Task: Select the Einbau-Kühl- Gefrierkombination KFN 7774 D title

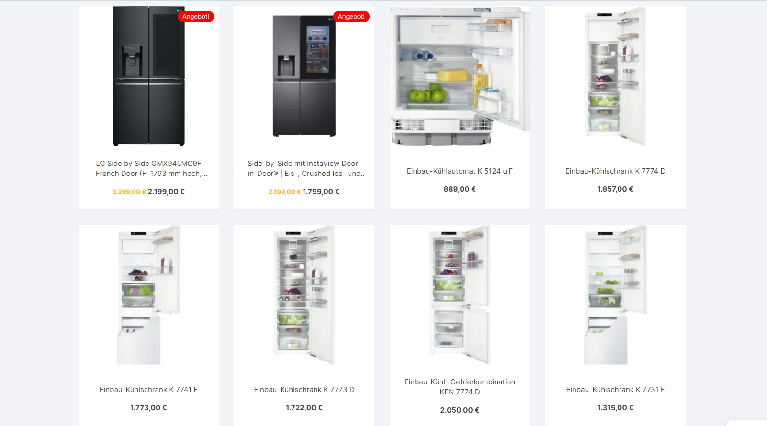Action: [x=460, y=387]
